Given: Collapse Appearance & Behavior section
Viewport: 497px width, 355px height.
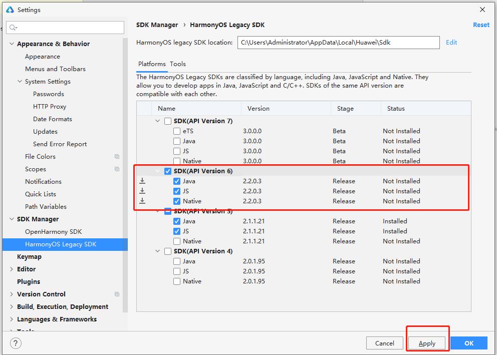Looking at the screenshot, I should 12,44.
